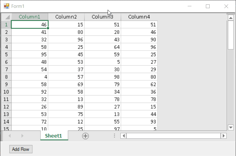Click the horizontal scrollbar track
This screenshot has height=156, width=236.
tap(174, 136)
